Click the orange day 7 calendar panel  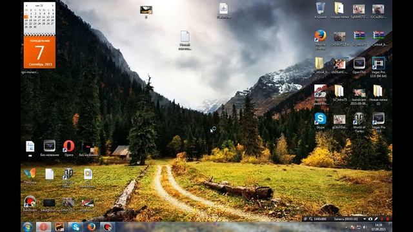point(39,52)
